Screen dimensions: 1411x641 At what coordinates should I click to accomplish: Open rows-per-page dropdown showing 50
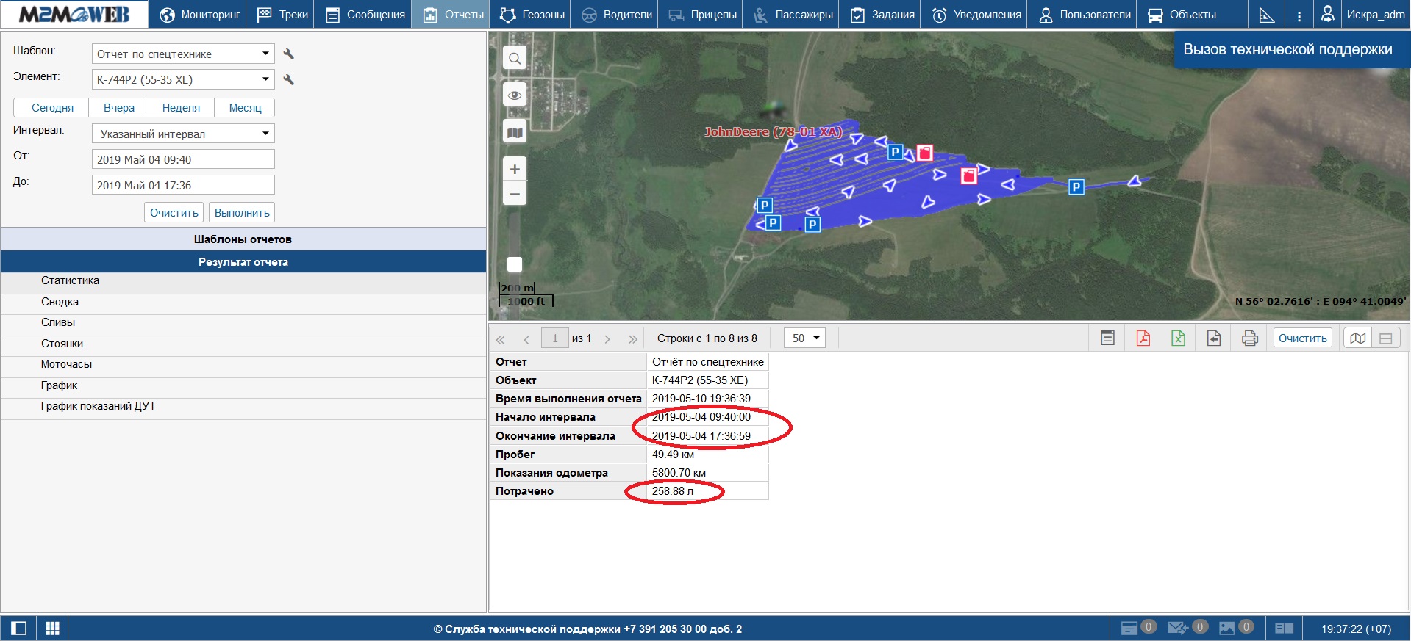(804, 338)
